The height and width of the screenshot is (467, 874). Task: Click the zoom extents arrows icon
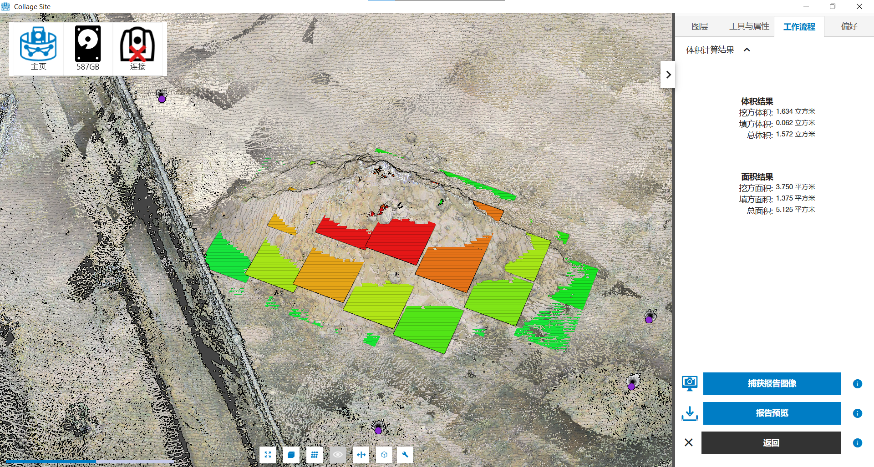268,454
